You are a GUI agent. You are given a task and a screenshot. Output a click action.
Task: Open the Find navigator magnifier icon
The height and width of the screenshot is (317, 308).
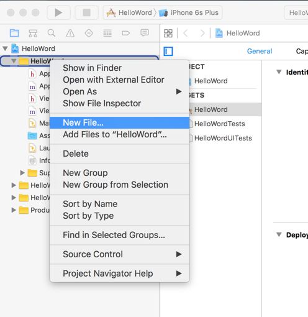(x=52, y=33)
